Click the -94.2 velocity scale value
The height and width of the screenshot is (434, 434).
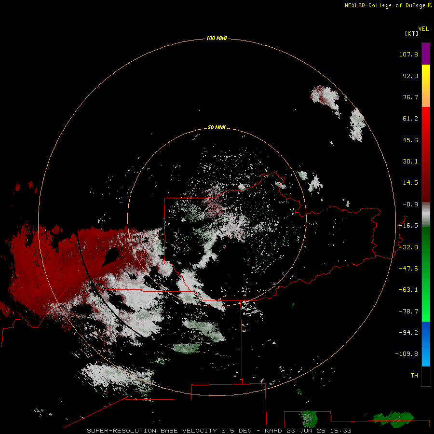pyautogui.click(x=408, y=333)
